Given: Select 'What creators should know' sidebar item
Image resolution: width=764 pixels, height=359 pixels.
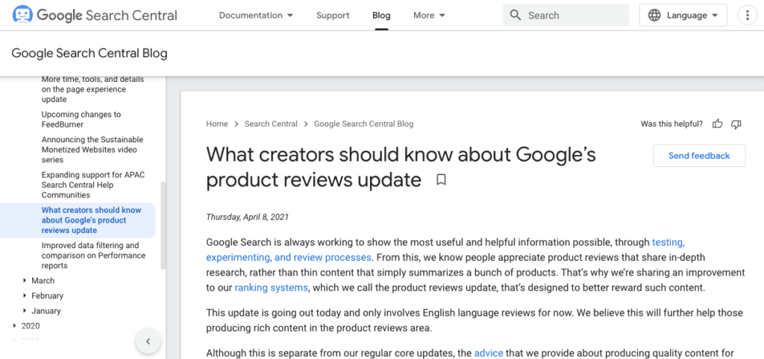Looking at the screenshot, I should point(92,220).
